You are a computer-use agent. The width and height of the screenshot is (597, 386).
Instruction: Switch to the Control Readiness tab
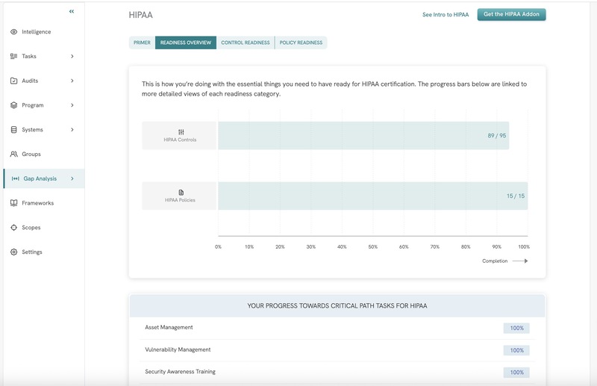[x=246, y=43]
